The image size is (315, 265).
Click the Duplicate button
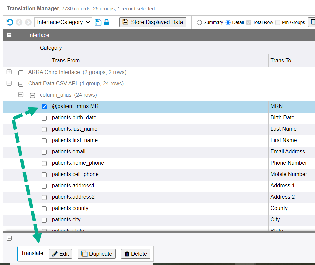97,254
